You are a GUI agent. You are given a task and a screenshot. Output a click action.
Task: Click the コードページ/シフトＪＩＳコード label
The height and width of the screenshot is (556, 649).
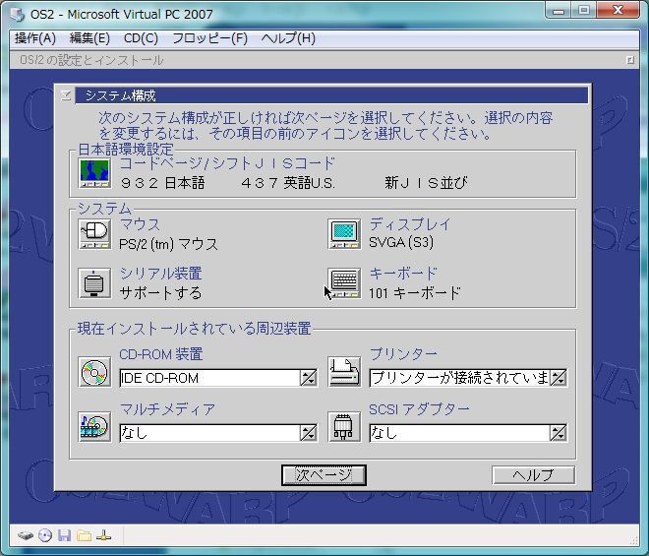pyautogui.click(x=227, y=163)
